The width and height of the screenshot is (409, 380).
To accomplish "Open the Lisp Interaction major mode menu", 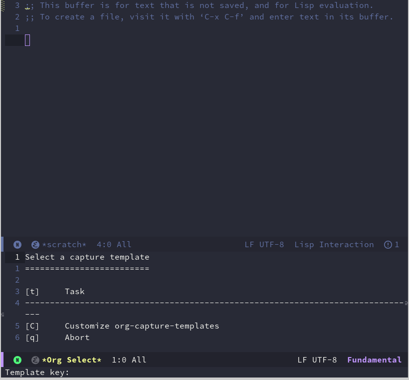I will 334,245.
